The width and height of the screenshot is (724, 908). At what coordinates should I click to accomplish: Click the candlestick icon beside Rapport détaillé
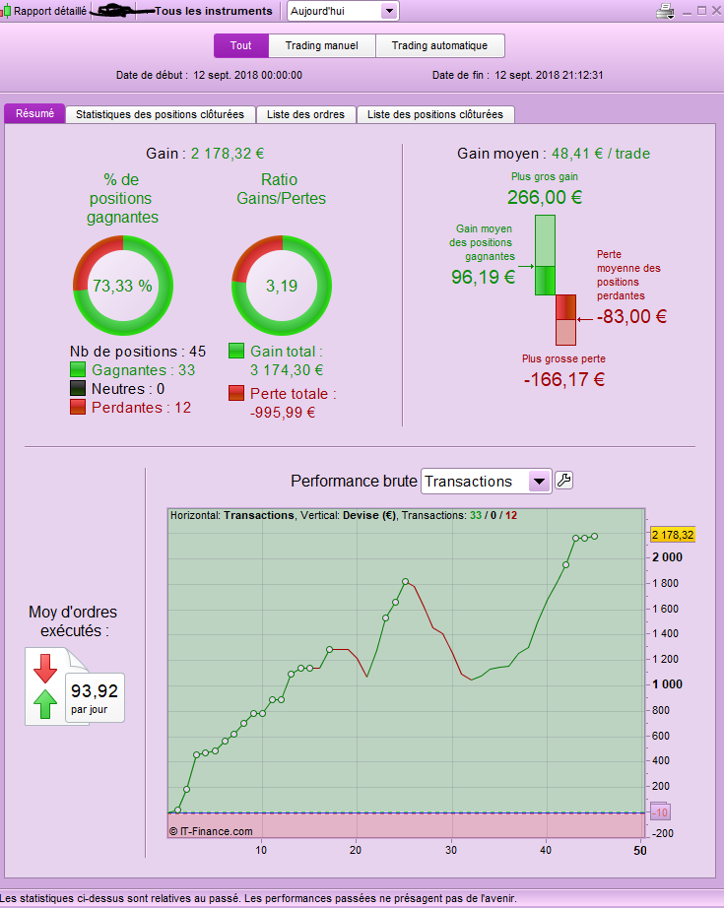6,11
